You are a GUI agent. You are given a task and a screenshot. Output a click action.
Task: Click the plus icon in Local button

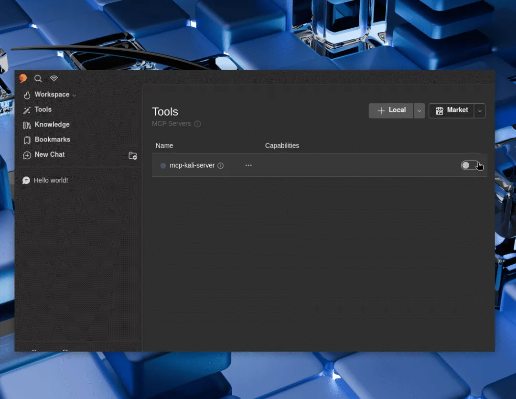click(381, 110)
